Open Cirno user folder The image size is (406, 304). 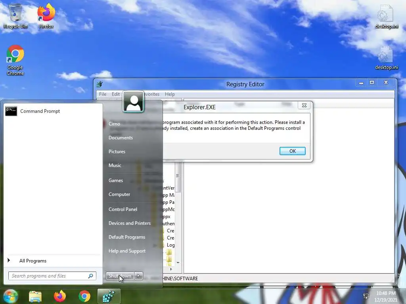coord(114,124)
